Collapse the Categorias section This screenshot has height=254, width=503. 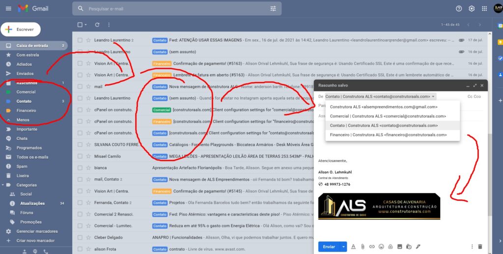[x=2, y=185]
